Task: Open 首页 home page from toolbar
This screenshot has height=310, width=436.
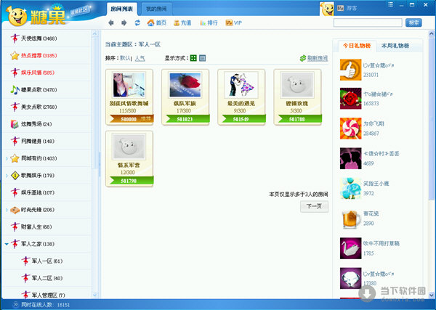Action: pos(156,23)
